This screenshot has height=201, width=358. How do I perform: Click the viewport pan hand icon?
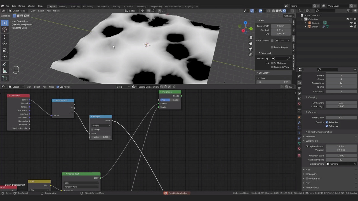point(251,43)
